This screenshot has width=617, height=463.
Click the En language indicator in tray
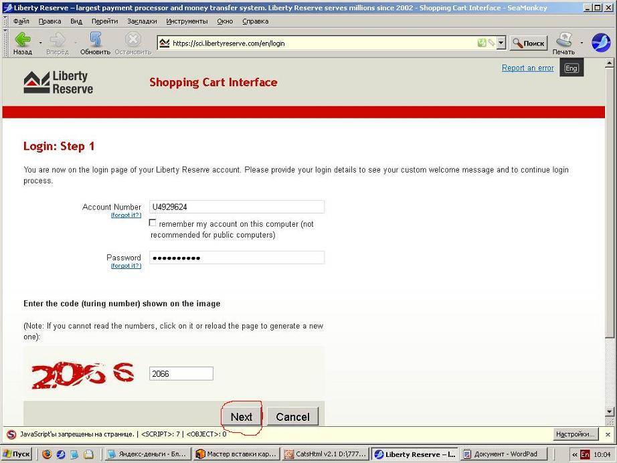point(585,455)
